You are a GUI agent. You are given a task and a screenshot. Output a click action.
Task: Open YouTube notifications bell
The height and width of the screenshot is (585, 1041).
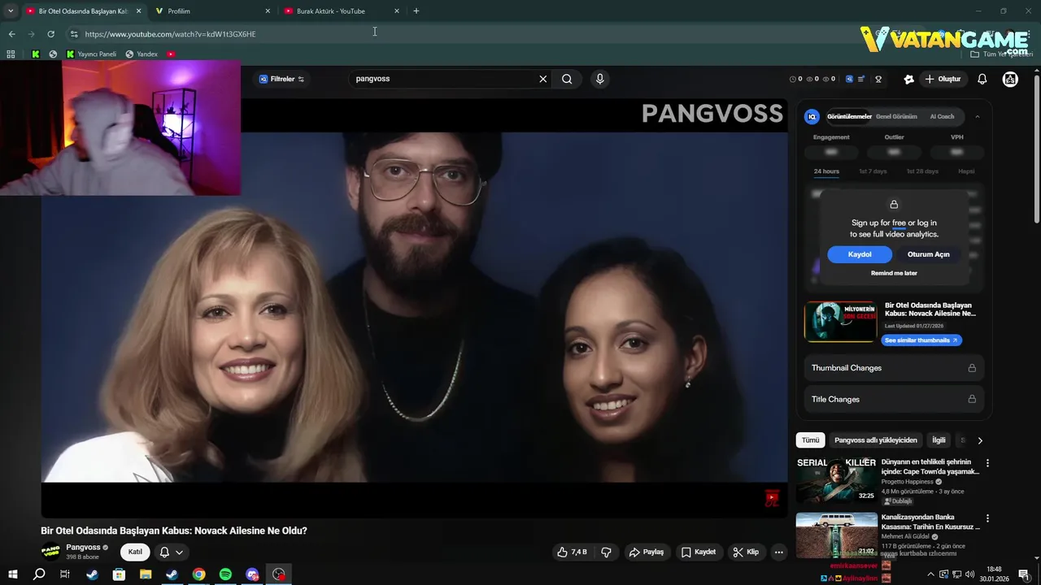tap(982, 79)
